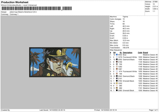Select the Fluorescent White swatch with 1279 stitches
The width and height of the screenshot is (159, 112).
click(117, 57)
